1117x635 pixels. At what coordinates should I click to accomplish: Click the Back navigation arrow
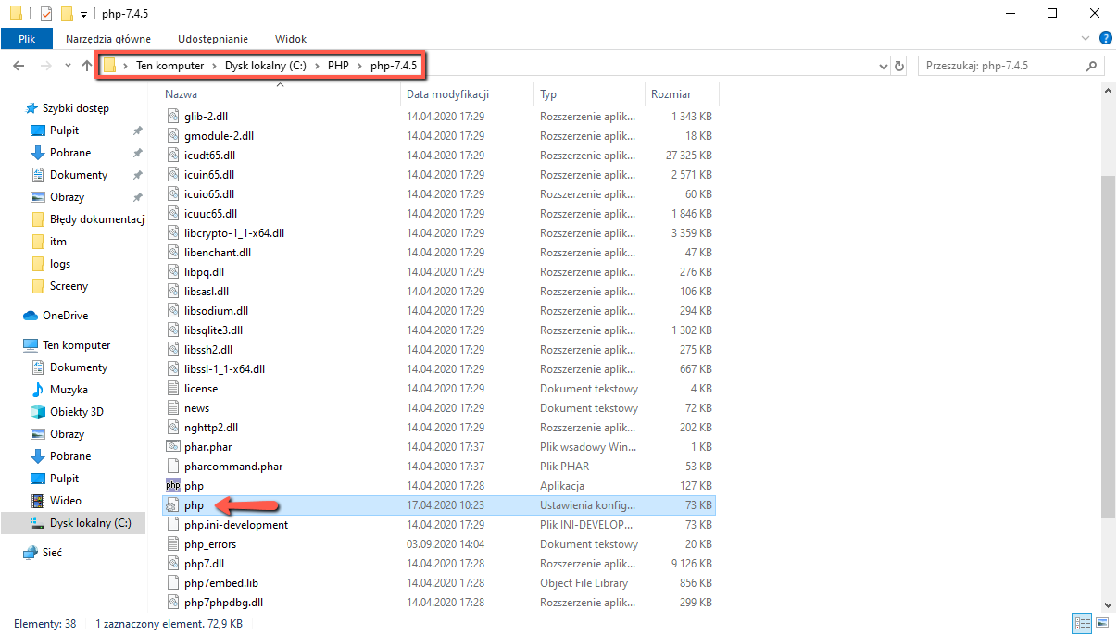coord(19,66)
